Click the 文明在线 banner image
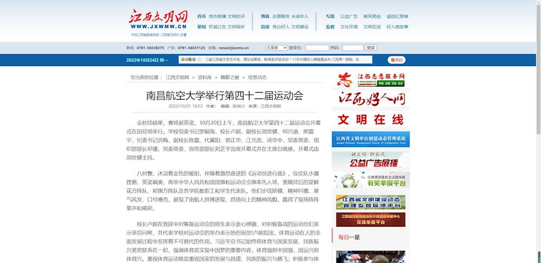 pyautogui.click(x=371, y=119)
